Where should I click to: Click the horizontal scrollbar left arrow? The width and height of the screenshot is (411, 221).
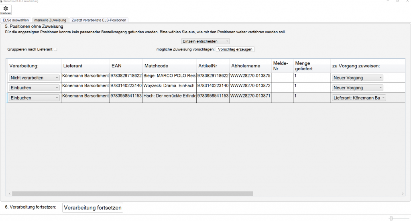[9, 193]
